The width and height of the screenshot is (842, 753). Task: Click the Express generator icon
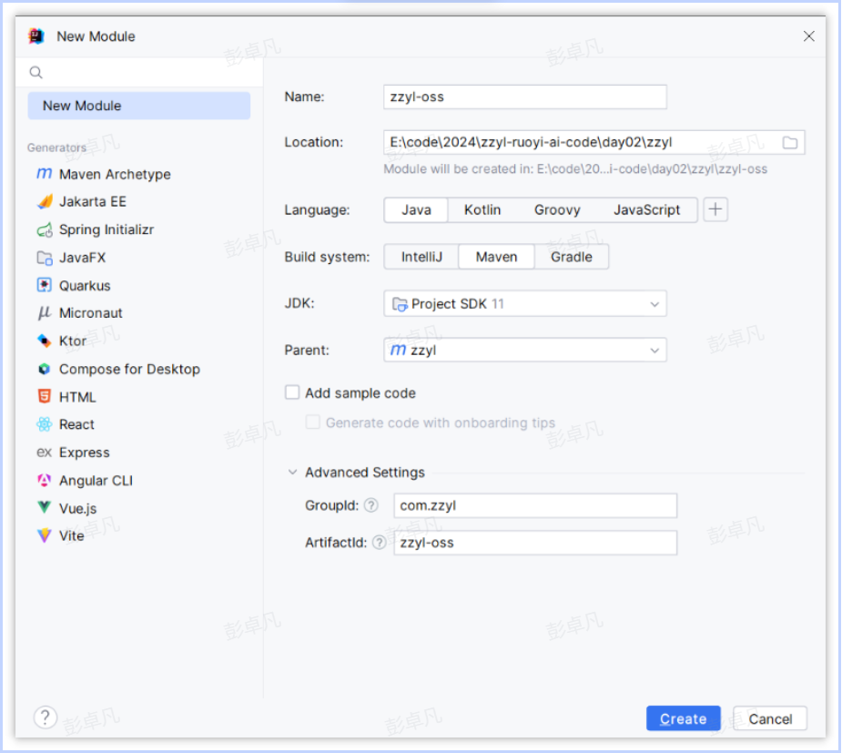coord(44,453)
